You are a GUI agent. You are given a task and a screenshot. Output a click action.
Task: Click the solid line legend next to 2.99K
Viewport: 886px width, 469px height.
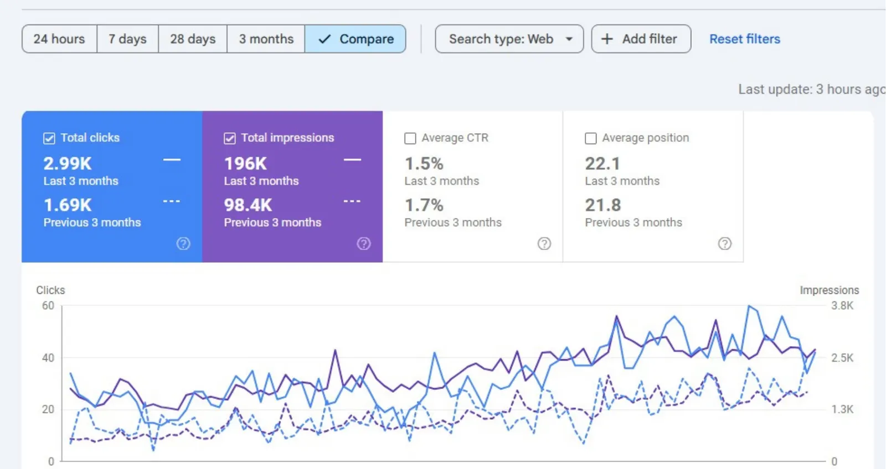(172, 160)
